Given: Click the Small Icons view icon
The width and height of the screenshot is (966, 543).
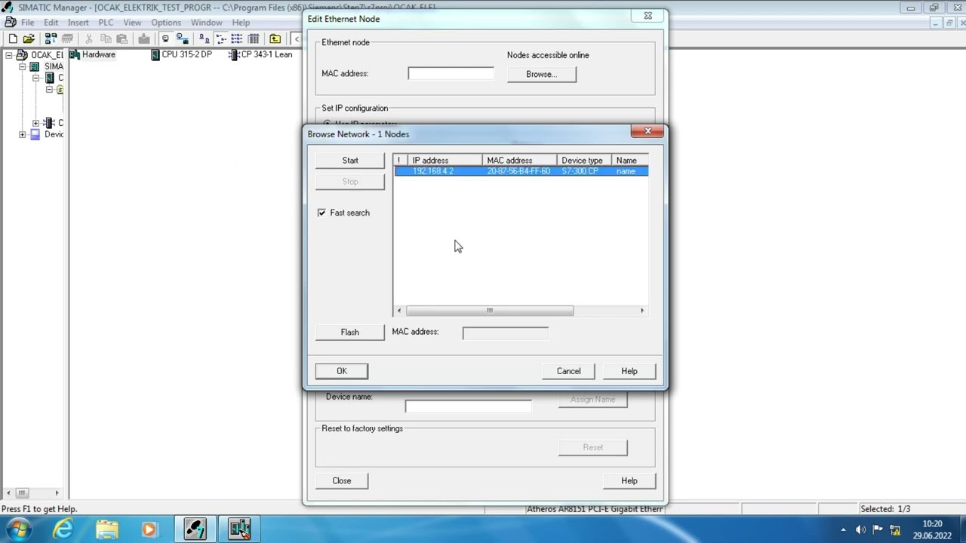Looking at the screenshot, I should coord(220,39).
